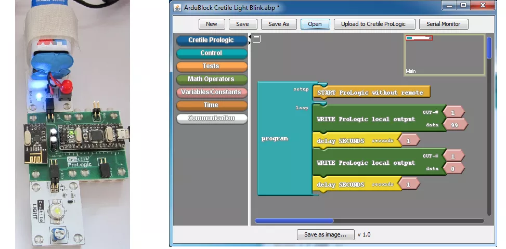The height and width of the screenshot is (249, 506).
Task: Click the data value 0 block
Action: (x=453, y=169)
